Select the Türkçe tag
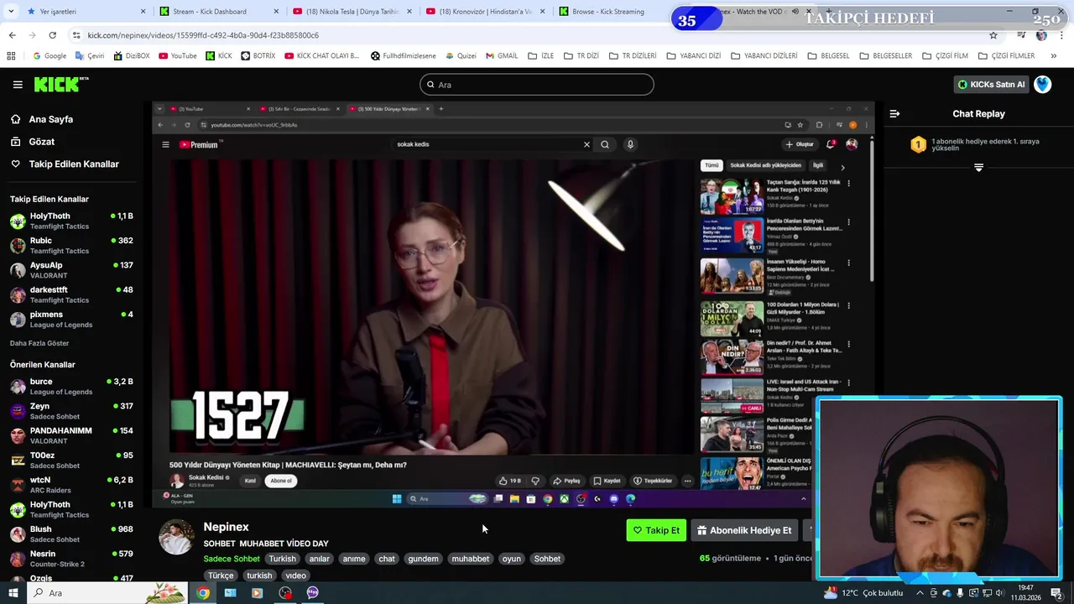Image resolution: width=1074 pixels, height=604 pixels. [221, 575]
